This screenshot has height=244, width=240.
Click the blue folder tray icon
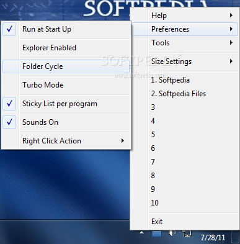157,234
